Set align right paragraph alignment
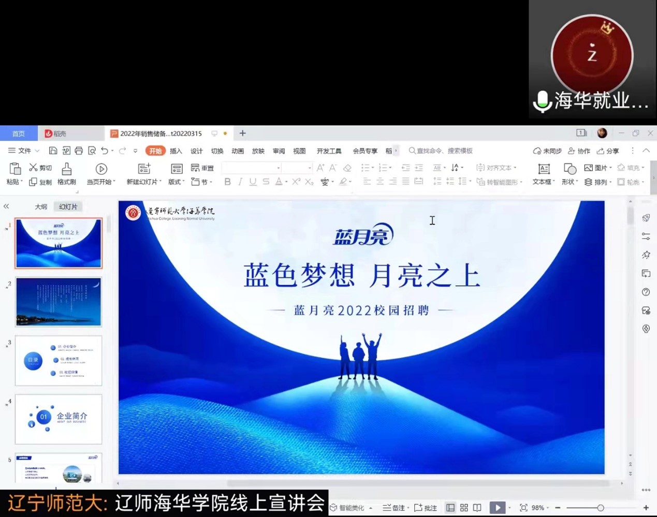 tap(393, 182)
